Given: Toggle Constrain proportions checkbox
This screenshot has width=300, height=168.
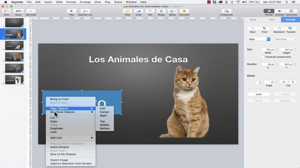Looking at the screenshot, I should 263,57.
